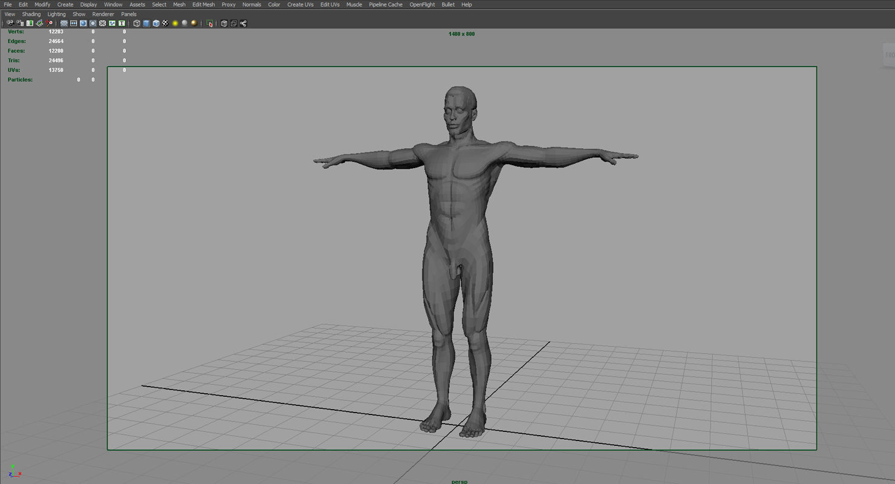Click the Textured checker icon

coord(165,23)
